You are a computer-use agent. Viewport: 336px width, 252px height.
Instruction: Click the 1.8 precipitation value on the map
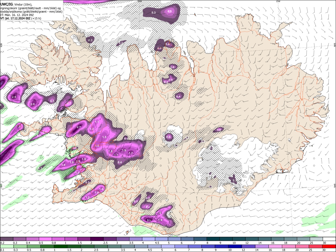coord(110,151)
